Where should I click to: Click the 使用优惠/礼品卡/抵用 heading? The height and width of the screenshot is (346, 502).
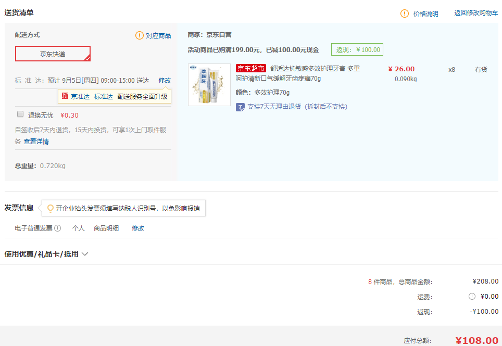(41, 254)
